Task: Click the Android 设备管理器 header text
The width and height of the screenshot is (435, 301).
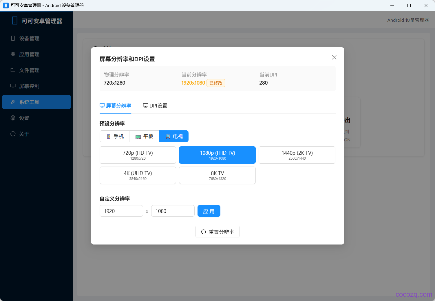Action: pyautogui.click(x=408, y=20)
